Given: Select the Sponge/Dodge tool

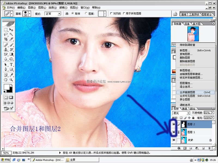Looking at the screenshot, I should click(11, 59).
